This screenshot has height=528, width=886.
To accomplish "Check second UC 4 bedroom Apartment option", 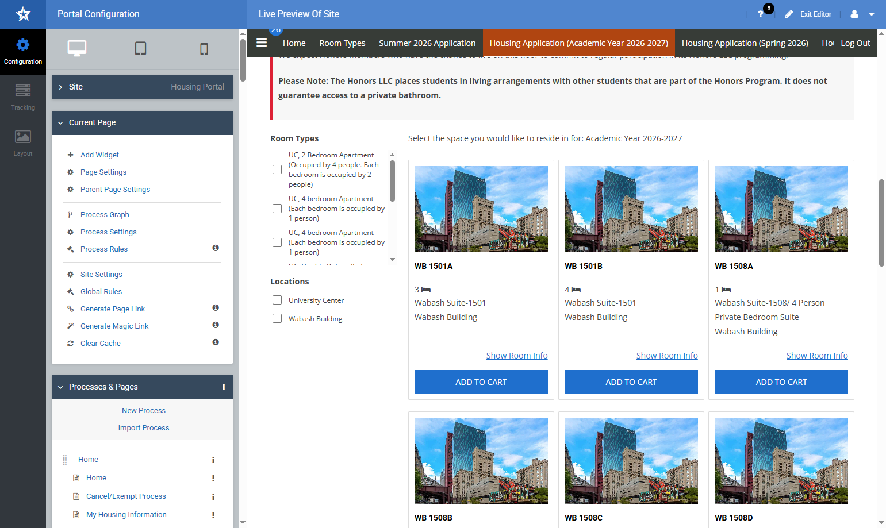I will [277, 242].
